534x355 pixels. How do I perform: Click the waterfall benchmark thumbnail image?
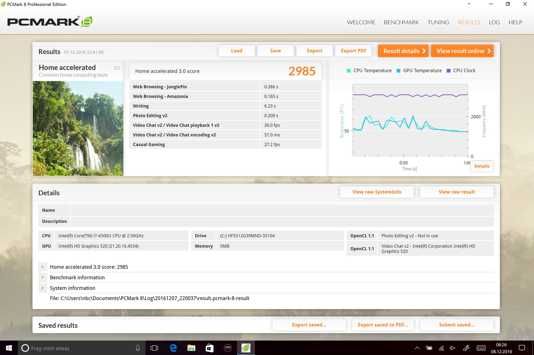(78, 128)
